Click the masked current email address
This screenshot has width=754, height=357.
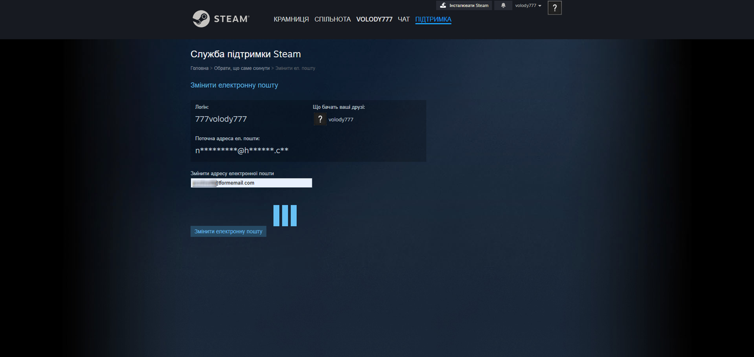point(242,150)
